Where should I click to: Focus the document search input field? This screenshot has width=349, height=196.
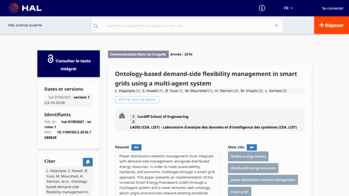[x=186, y=26]
